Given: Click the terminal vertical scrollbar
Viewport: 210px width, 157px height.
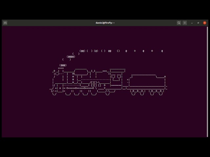Looking at the screenshot, I should 207,82.
